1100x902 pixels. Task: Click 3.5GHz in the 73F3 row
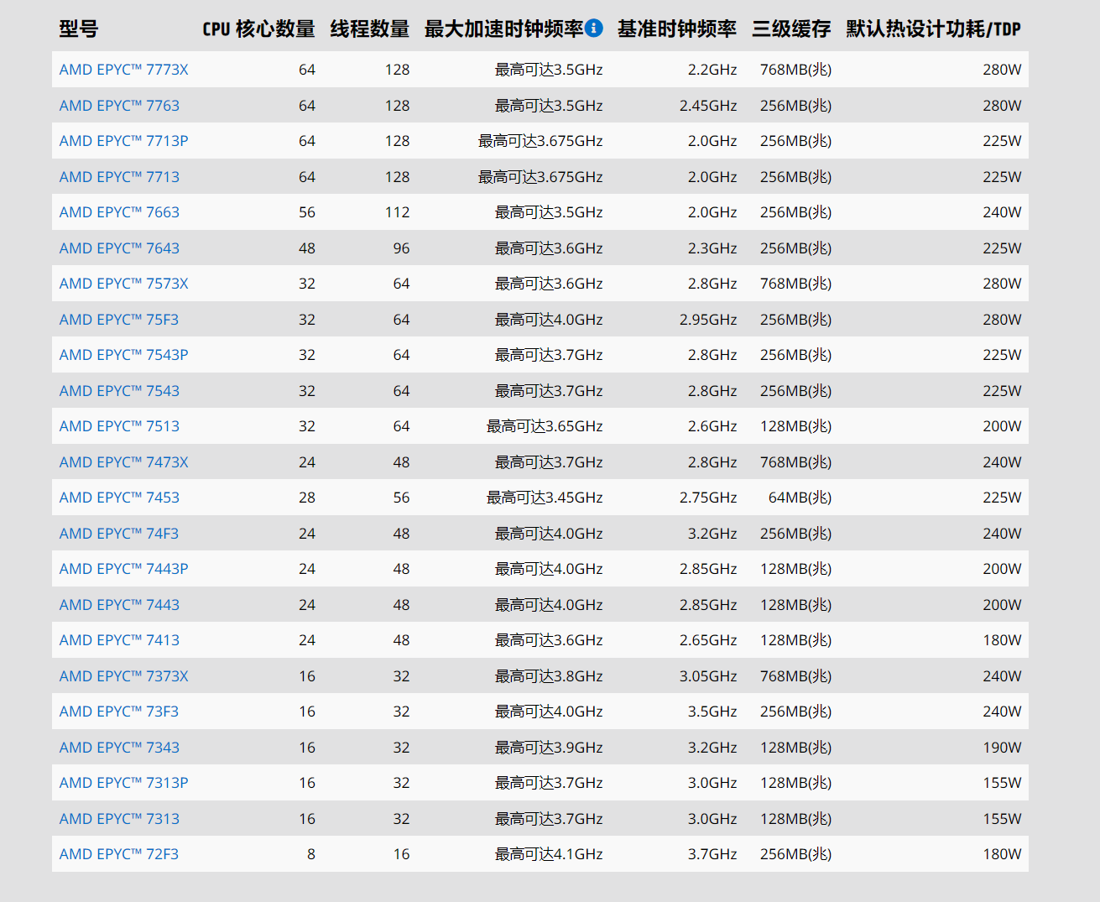click(712, 712)
